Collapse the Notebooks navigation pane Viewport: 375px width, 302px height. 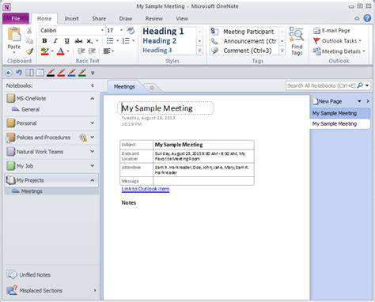pos(93,85)
